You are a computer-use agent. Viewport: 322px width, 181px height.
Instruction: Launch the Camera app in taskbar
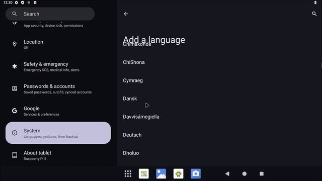point(196,173)
